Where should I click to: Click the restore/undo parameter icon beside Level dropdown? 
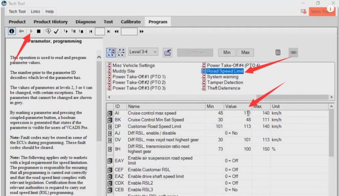(x=167, y=52)
